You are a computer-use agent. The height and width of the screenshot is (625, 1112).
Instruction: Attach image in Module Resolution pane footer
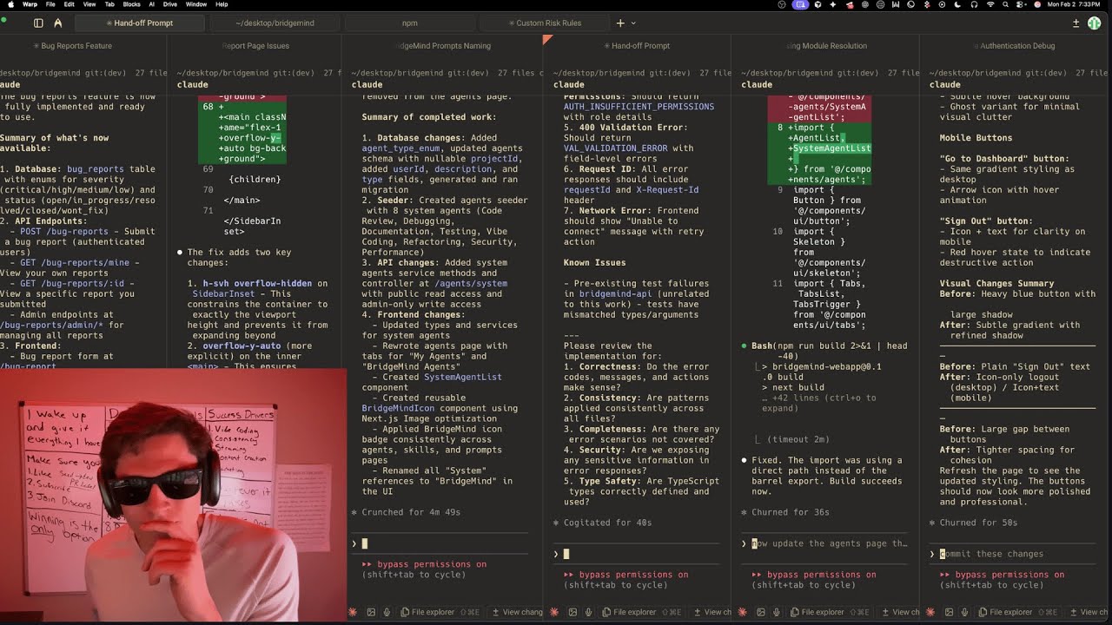(x=760, y=612)
